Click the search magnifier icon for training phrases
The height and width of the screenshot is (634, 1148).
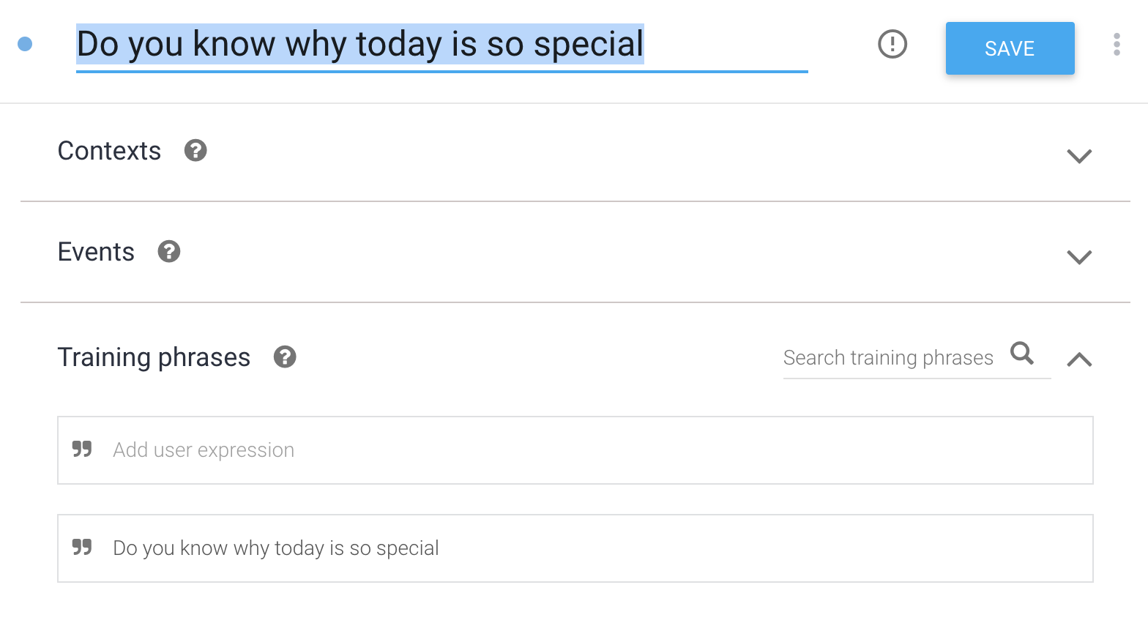(x=1022, y=353)
